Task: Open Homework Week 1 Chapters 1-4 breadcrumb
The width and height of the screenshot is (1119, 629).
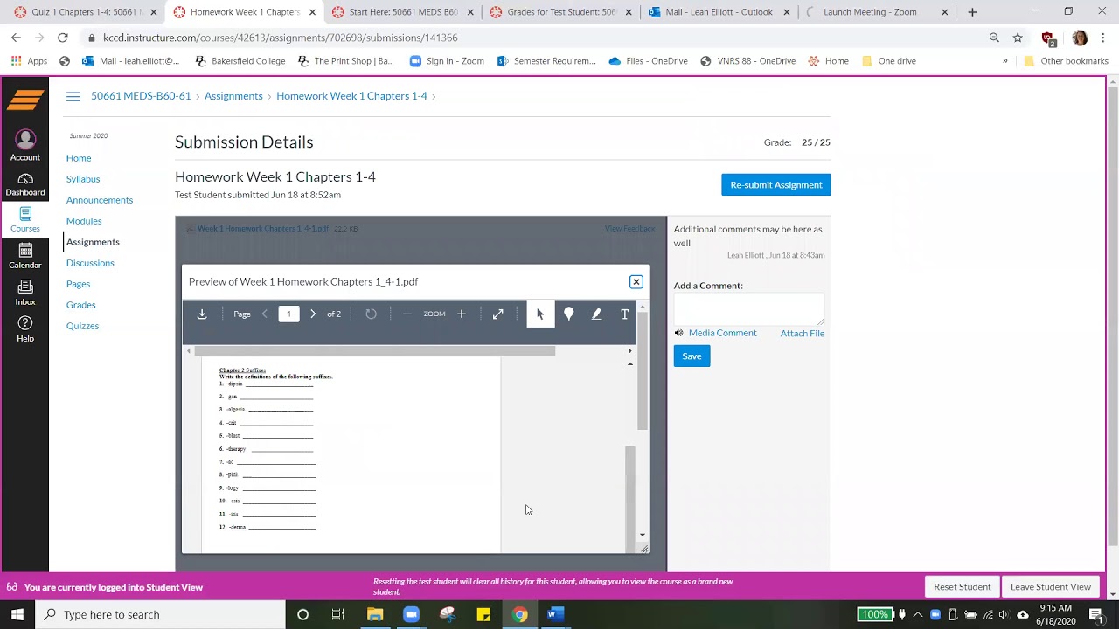Action: point(351,96)
